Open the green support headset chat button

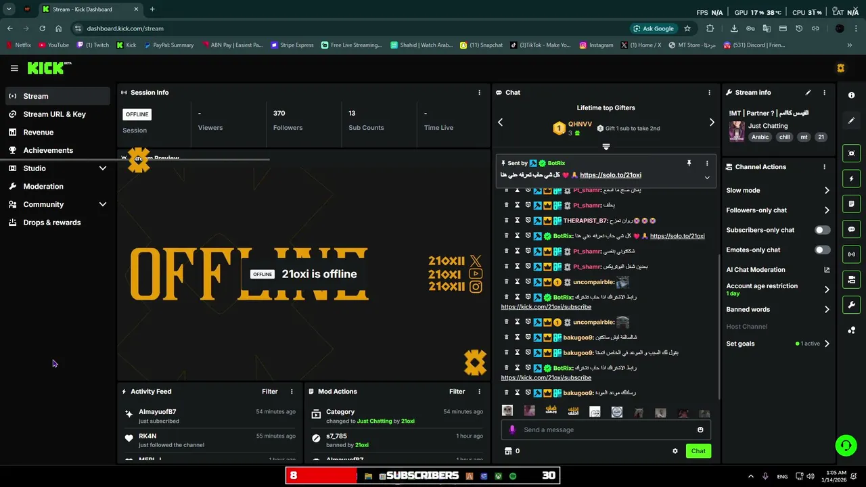(x=846, y=445)
